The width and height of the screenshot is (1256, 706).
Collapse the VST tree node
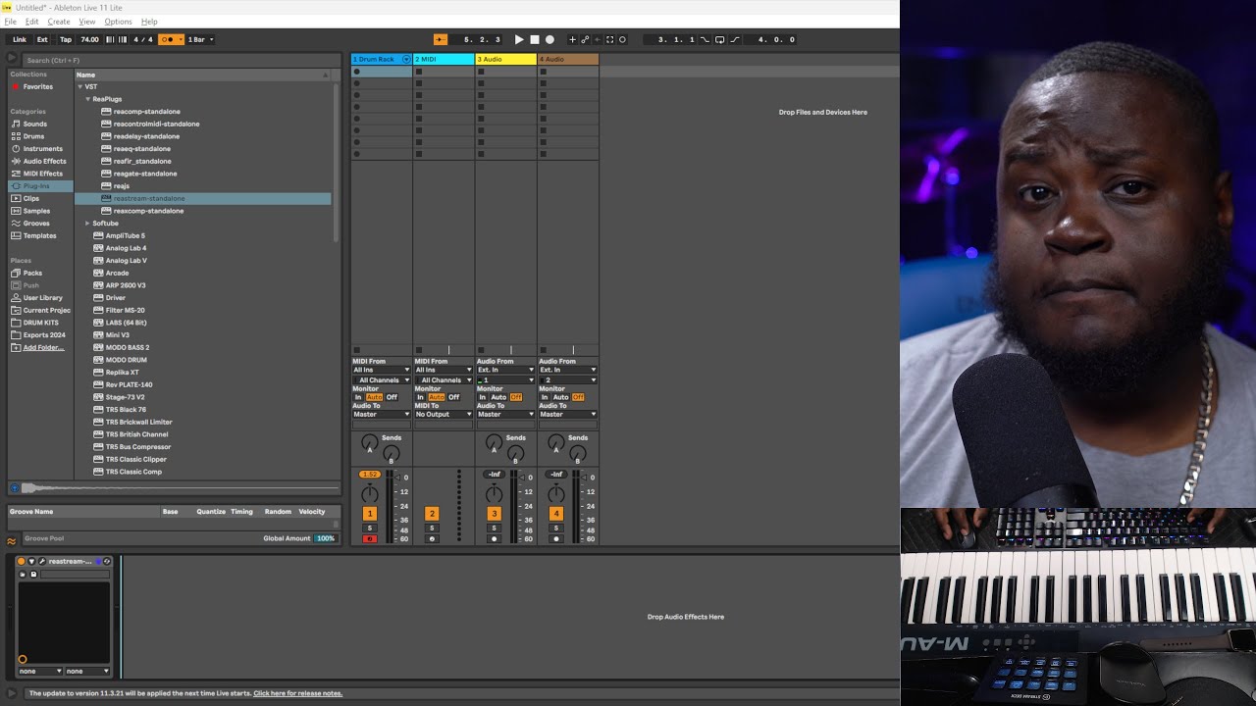click(x=80, y=87)
